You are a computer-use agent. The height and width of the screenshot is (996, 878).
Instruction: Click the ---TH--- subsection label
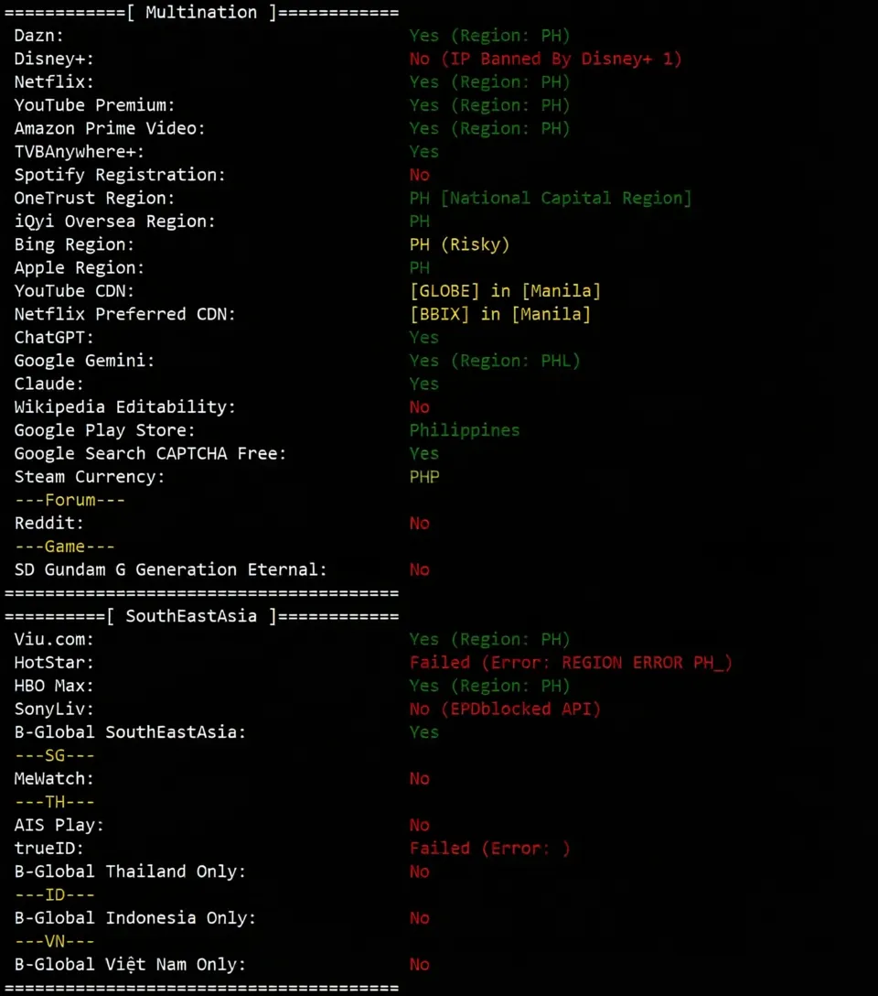click(55, 802)
